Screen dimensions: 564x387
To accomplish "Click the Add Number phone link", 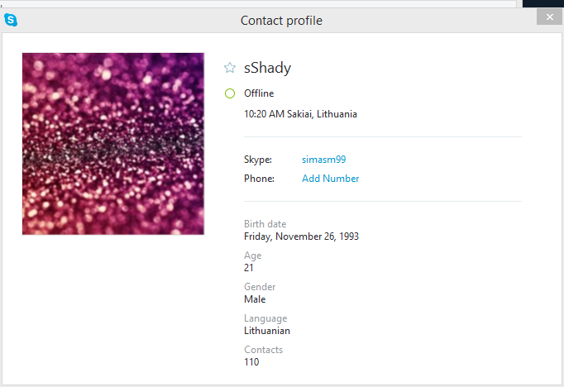I will tap(330, 179).
